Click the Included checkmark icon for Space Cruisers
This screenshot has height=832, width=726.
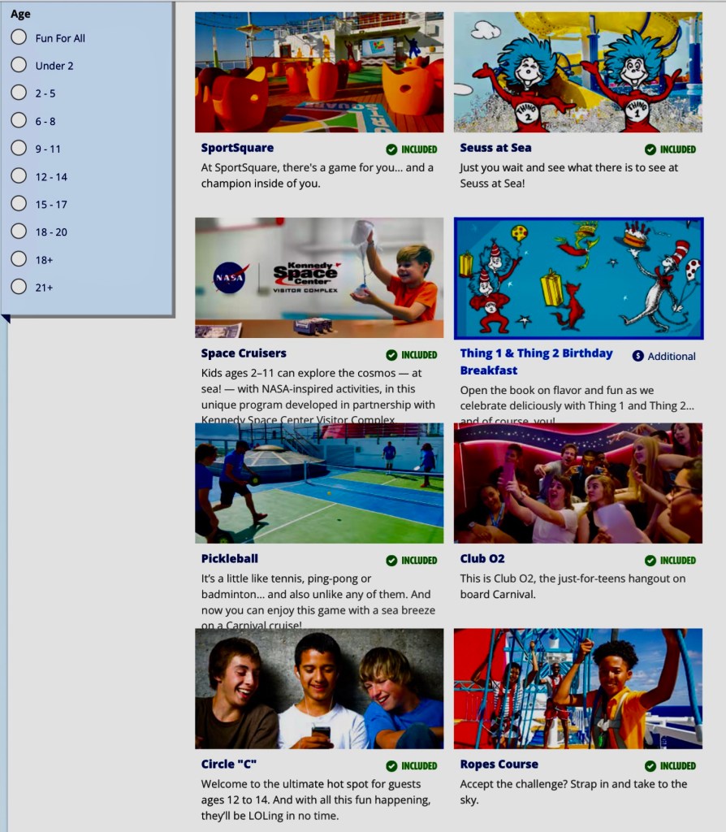pyautogui.click(x=391, y=355)
